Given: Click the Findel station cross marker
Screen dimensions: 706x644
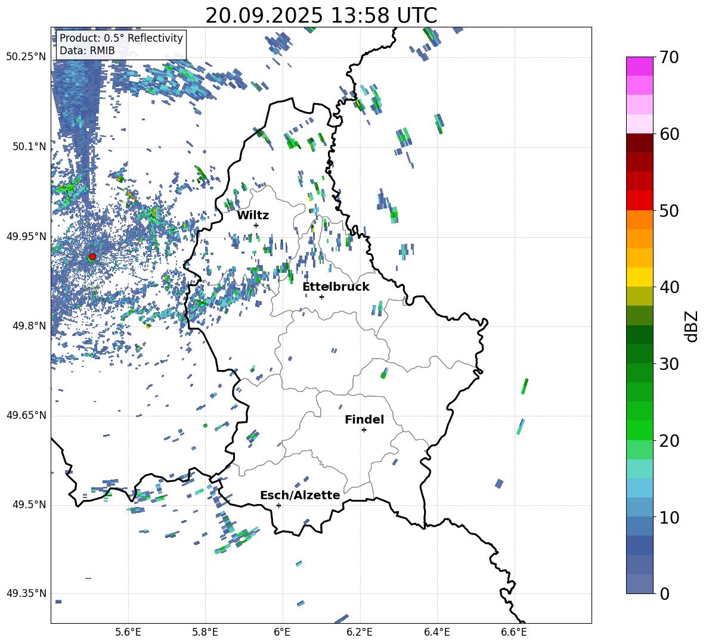Looking at the screenshot, I should tap(364, 430).
